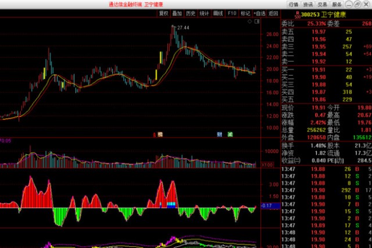The width and height of the screenshot is (372, 248).
Task: Open the 资讯 news menu
Action: 308,3
